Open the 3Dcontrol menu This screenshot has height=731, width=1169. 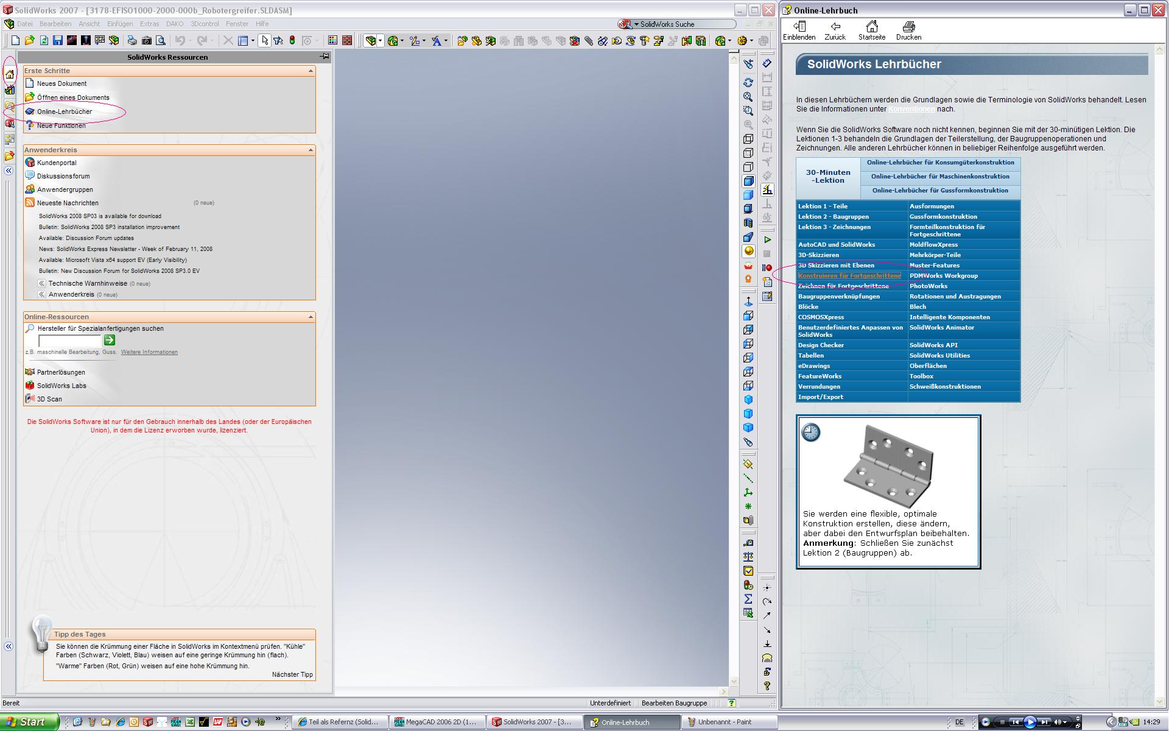(x=205, y=24)
